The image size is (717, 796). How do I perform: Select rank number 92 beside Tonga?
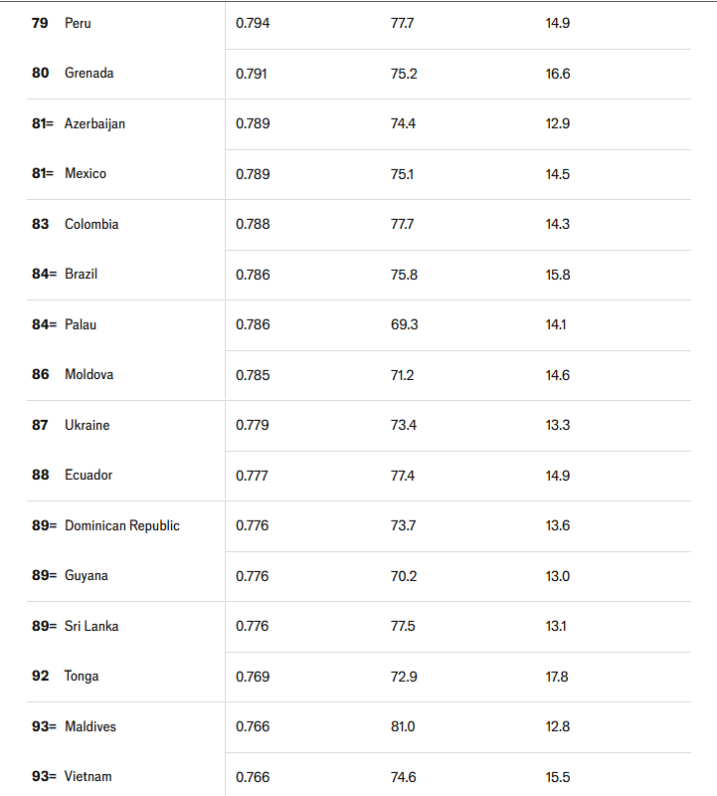click(40, 677)
